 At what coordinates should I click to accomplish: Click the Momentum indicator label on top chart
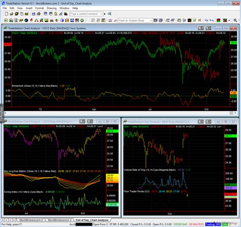(x=35, y=86)
